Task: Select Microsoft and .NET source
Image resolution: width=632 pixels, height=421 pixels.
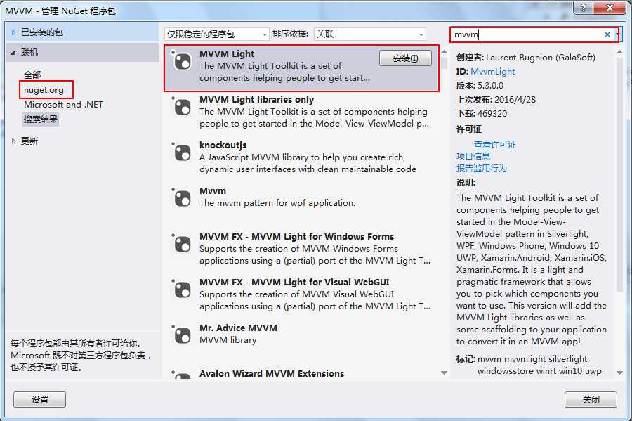Action: pos(63,105)
